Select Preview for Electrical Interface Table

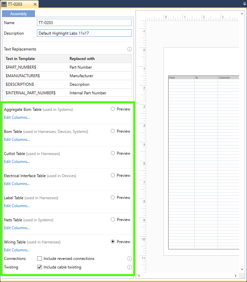coord(113,175)
